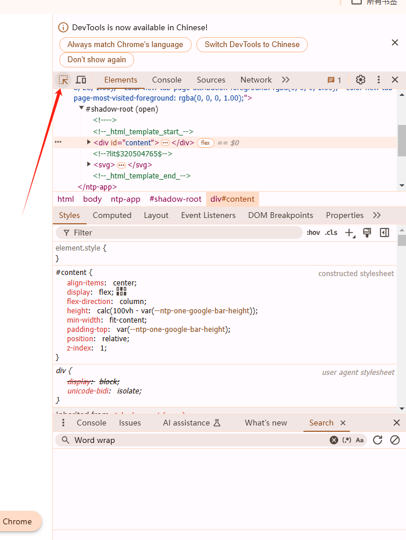Open the drawer Console tab
This screenshot has height=540, width=406.
coord(92,423)
